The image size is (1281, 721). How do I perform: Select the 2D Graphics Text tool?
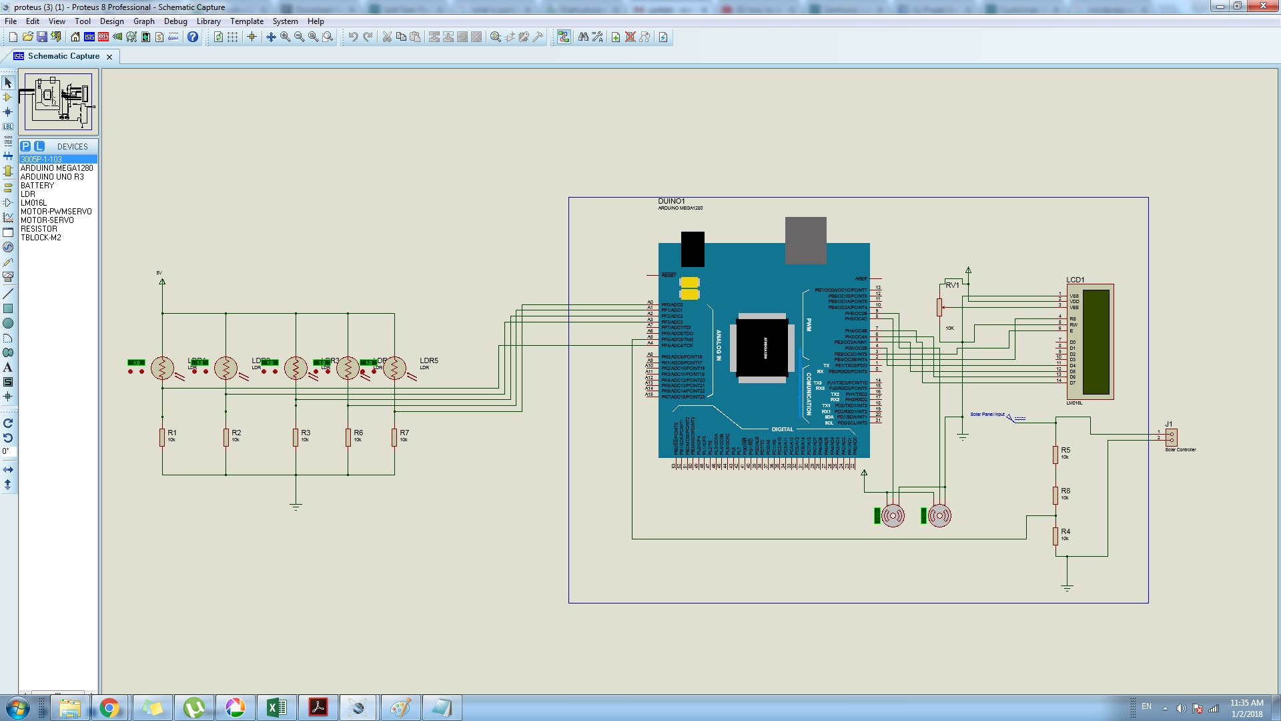pos(8,367)
